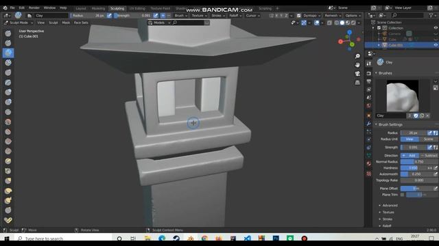Hide Cube.001 with its eye icon

pos(436,45)
